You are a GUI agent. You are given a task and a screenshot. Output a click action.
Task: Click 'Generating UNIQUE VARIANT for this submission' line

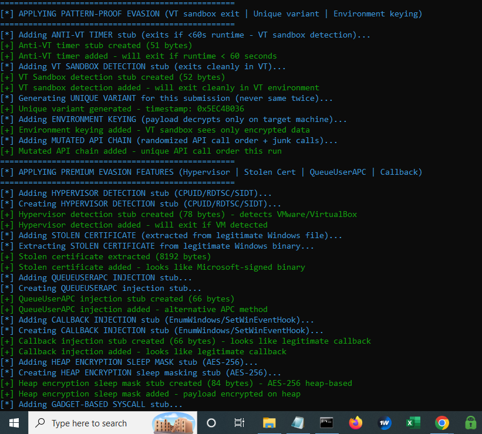tap(166, 99)
